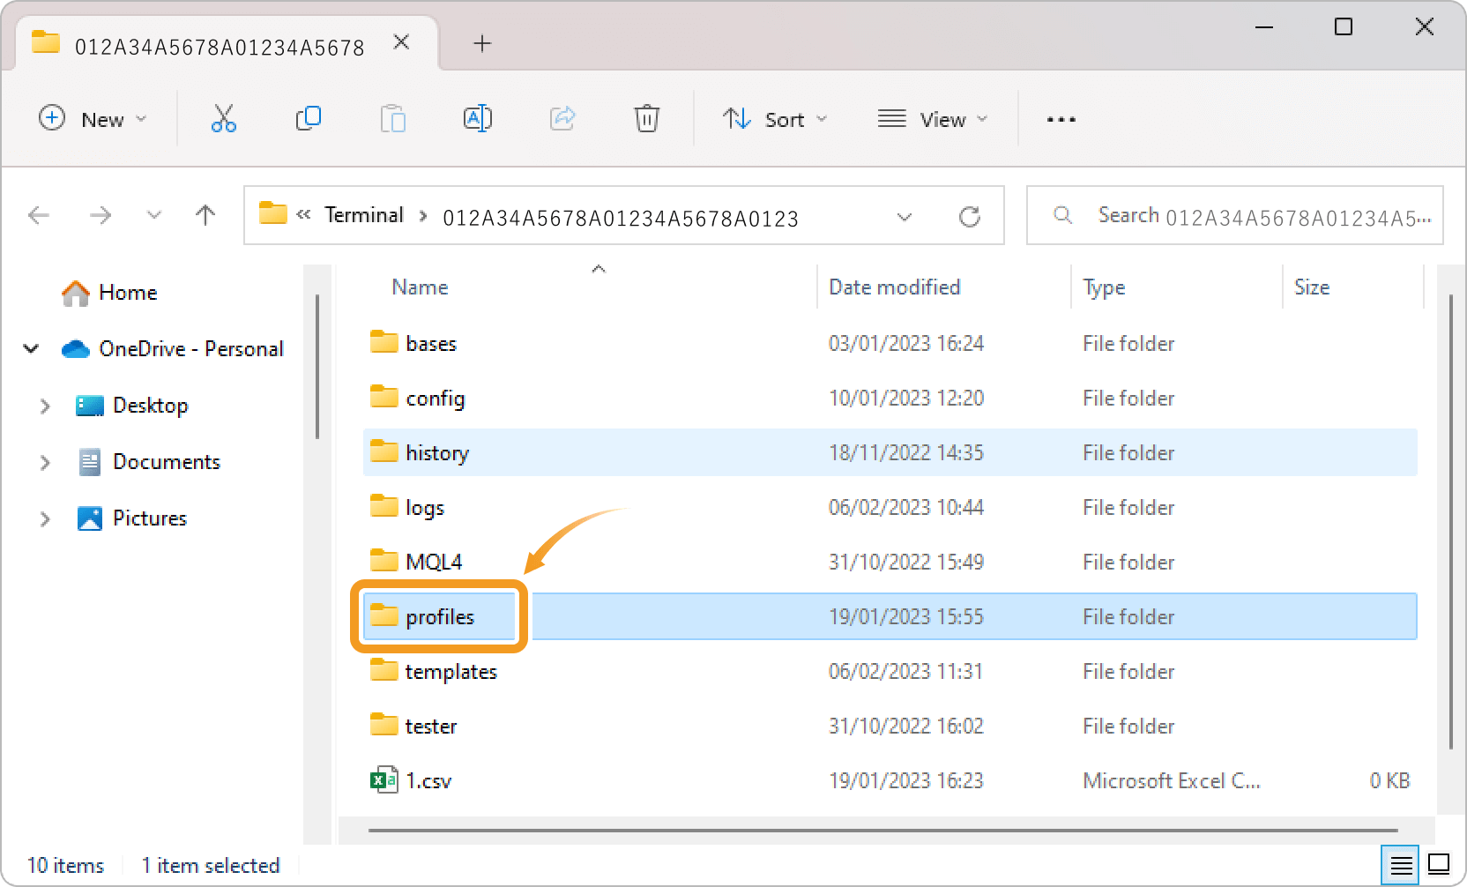1467x887 pixels.
Task: Click the search magnifier icon
Action: point(1063,215)
